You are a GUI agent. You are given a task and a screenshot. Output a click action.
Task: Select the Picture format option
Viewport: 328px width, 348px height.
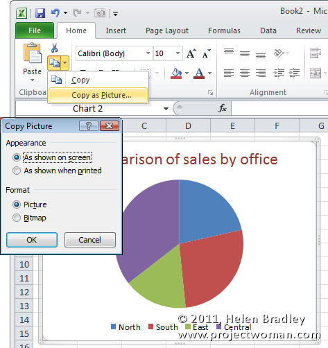(30, 205)
